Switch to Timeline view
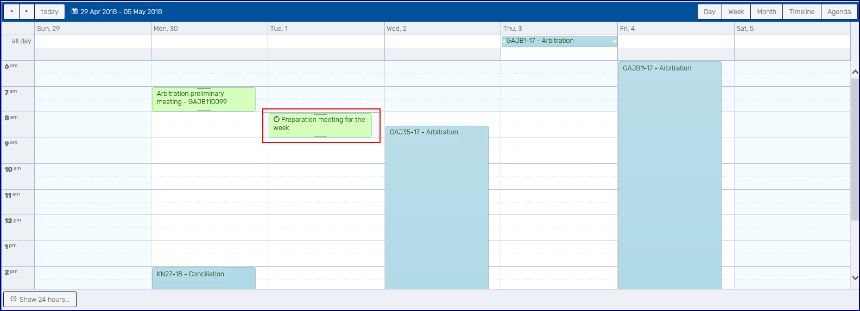The image size is (860, 311). (x=801, y=11)
